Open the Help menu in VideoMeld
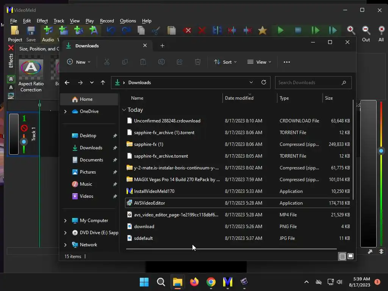 pyautogui.click(x=147, y=21)
